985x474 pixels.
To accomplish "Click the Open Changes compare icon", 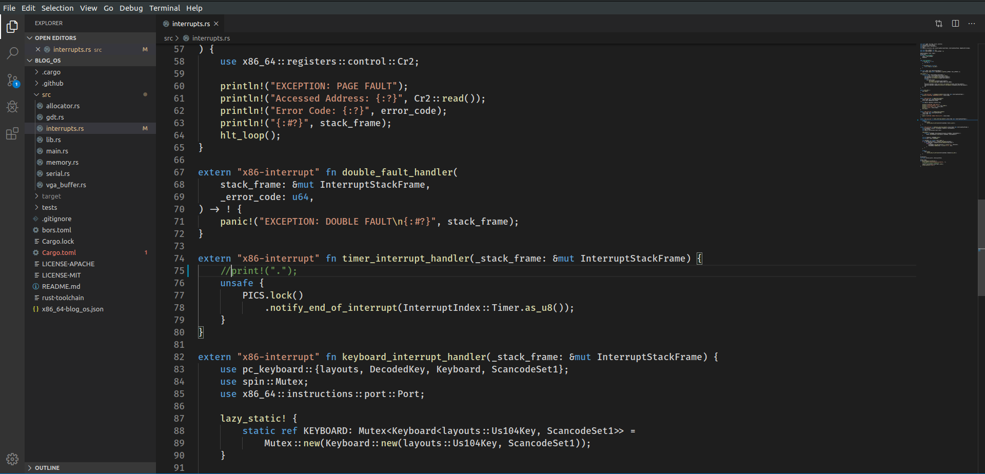I will [939, 24].
